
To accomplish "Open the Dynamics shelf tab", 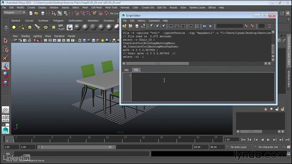I will coord(109,20).
